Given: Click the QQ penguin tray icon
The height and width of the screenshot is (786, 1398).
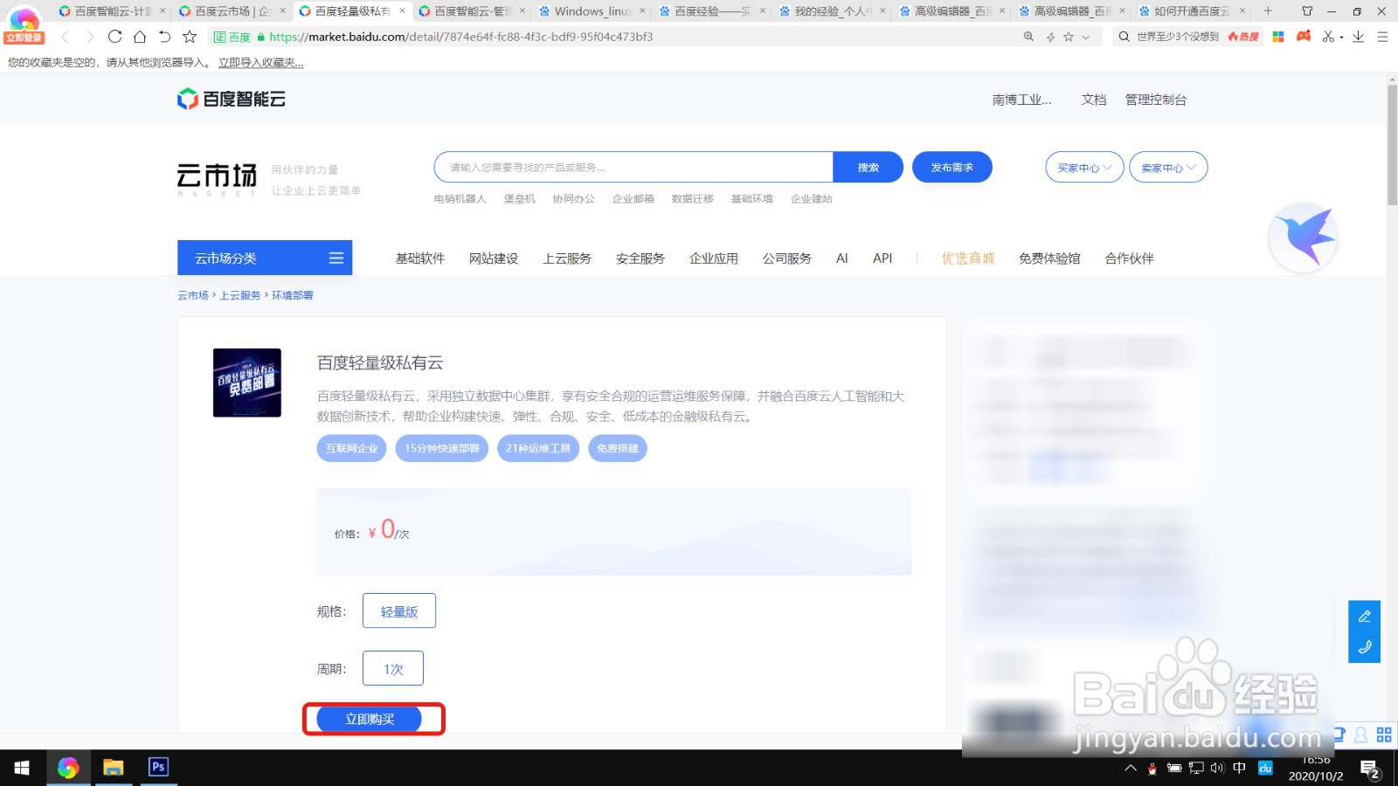Looking at the screenshot, I should click(1152, 769).
